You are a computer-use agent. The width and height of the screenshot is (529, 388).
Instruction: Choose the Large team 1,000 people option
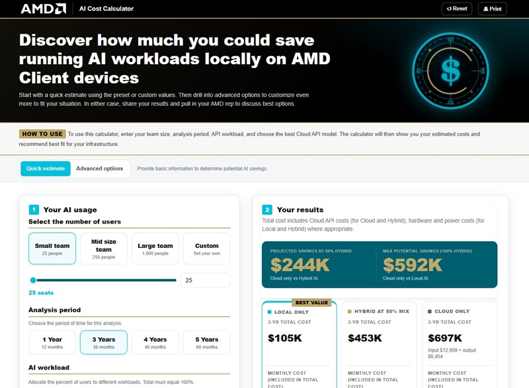click(x=155, y=249)
